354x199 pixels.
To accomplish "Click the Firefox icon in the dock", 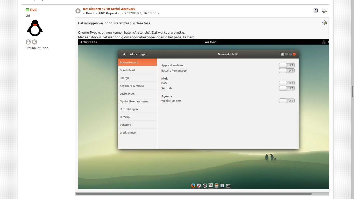I will point(193,186).
